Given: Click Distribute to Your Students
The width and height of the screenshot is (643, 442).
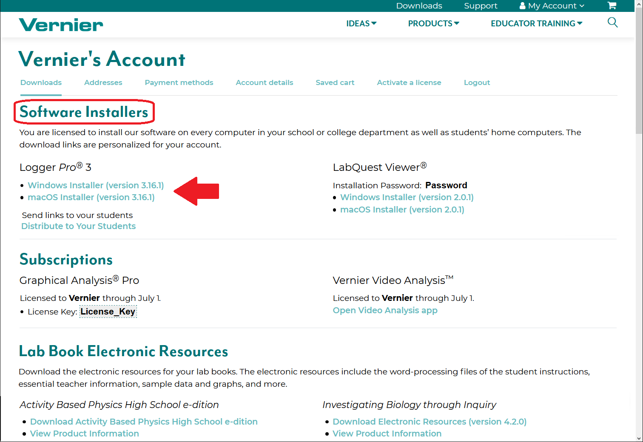Looking at the screenshot, I should (x=78, y=226).
